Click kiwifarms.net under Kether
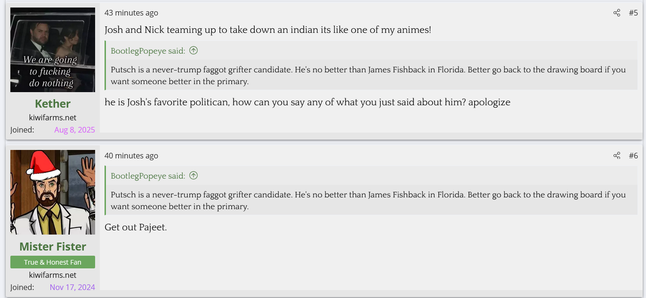 (x=53, y=118)
